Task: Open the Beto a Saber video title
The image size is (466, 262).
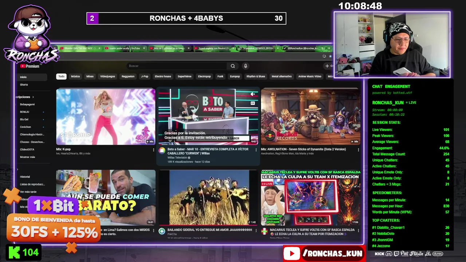Action: coord(208,151)
